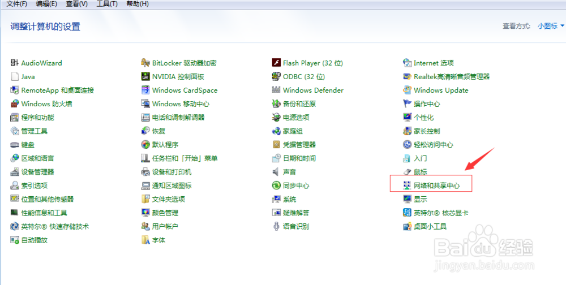Open the 帮助(H) menu
Viewport: 566px width, 285px height.
(138, 4)
